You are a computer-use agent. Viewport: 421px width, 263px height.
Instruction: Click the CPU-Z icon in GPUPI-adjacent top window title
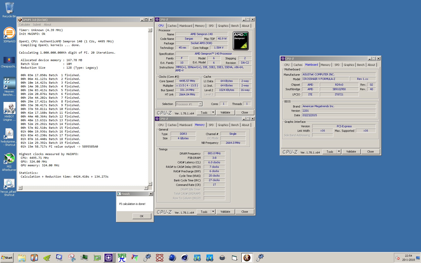point(157,20)
